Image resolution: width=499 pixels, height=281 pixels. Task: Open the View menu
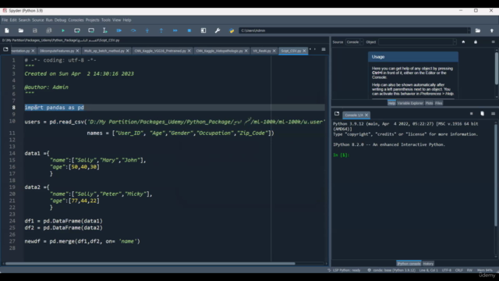tap(116, 20)
